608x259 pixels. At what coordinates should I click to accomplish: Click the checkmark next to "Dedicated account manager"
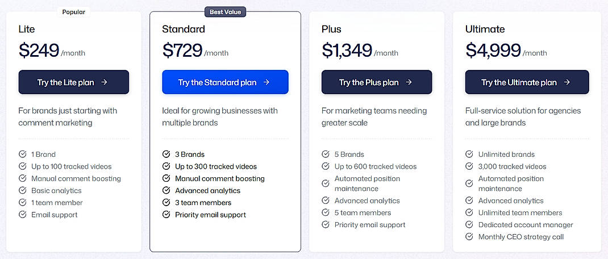coord(469,225)
